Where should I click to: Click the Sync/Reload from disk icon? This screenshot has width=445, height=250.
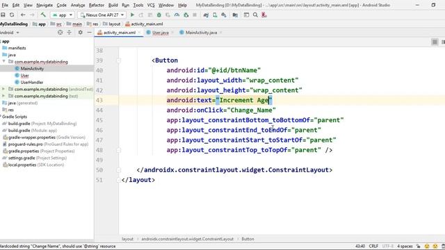pos(12,15)
